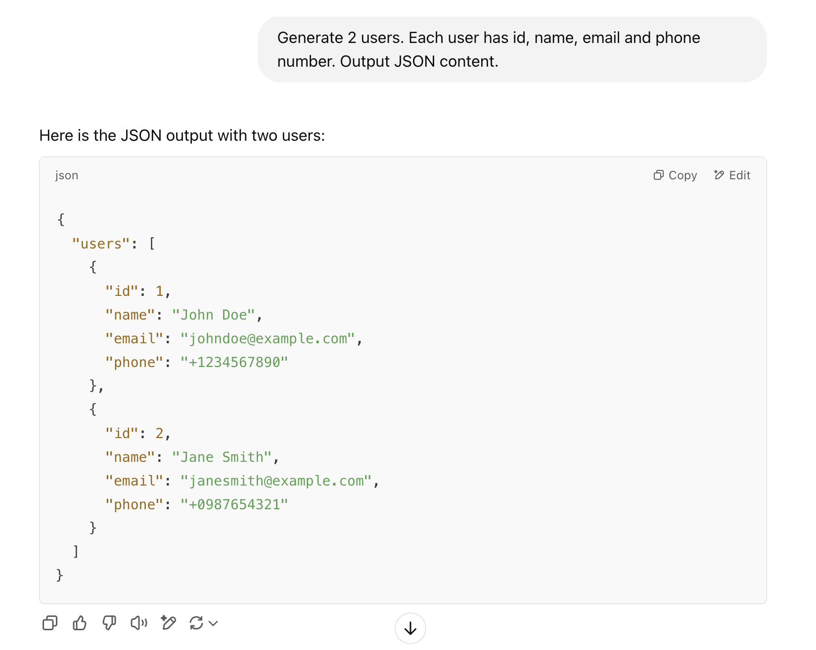Click the "John Doe" name value

(x=213, y=315)
